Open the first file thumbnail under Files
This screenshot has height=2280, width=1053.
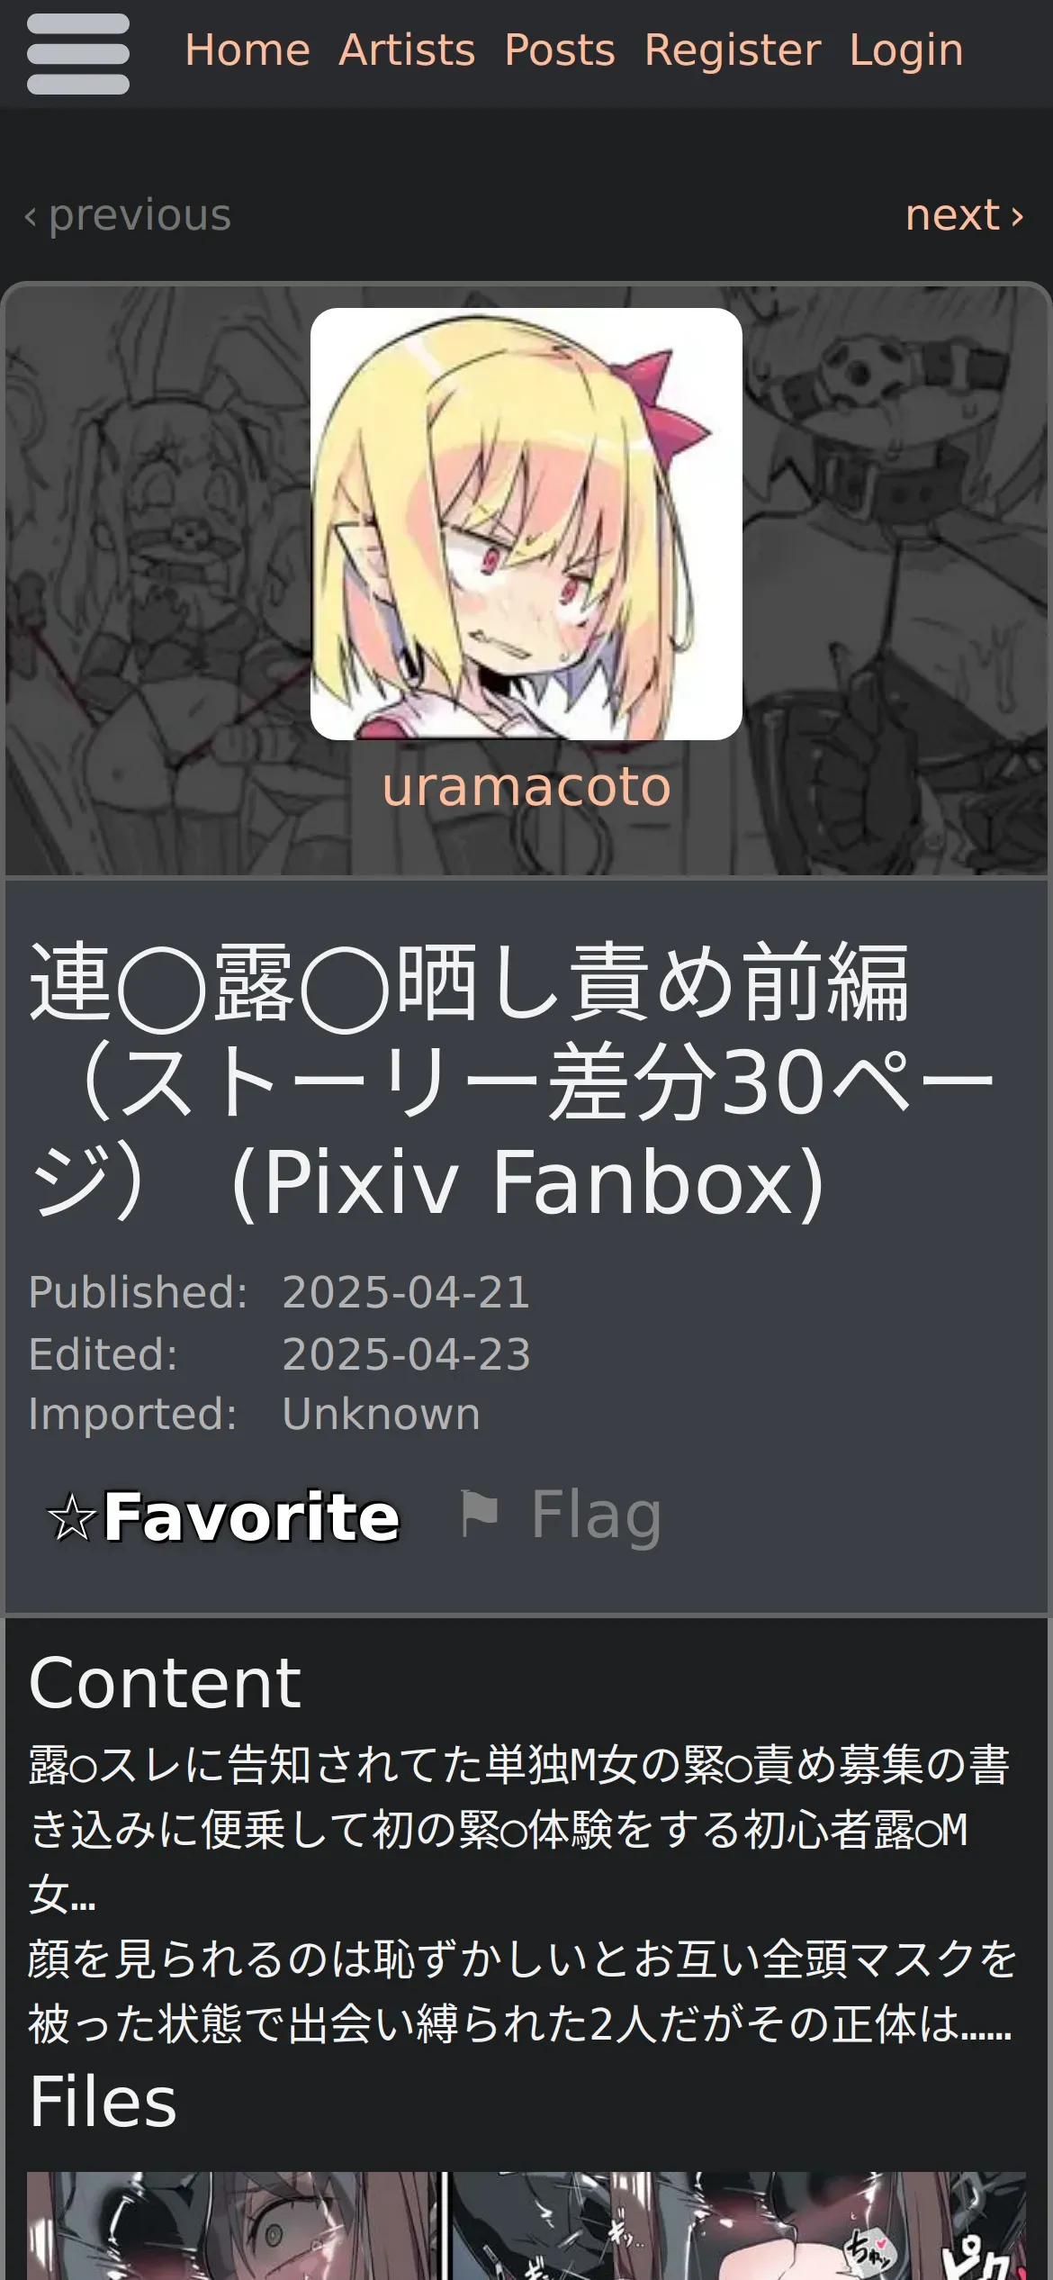[x=234, y=2225]
